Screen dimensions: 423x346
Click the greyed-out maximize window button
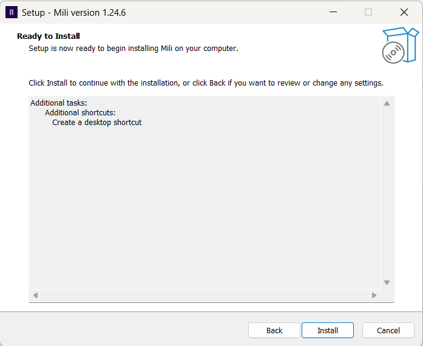pos(368,12)
